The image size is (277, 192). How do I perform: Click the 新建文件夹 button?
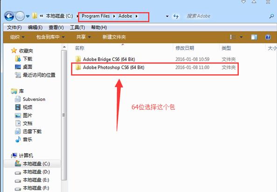[x=114, y=37]
